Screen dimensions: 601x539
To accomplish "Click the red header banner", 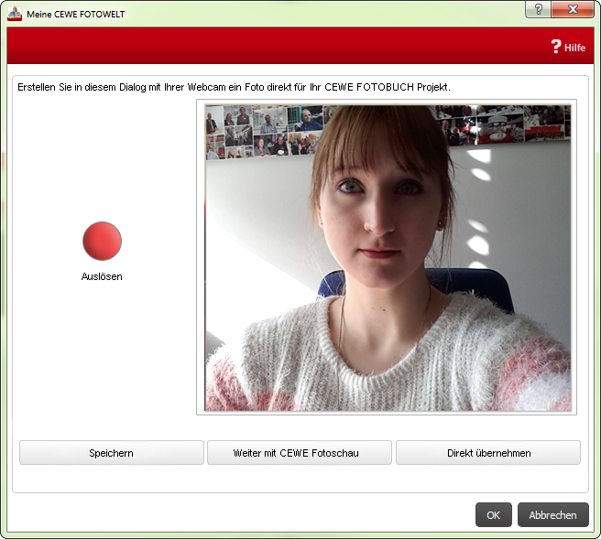I will (x=275, y=46).
